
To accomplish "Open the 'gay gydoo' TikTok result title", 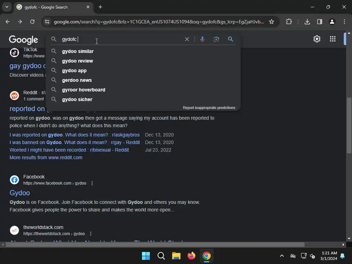I will point(28,66).
